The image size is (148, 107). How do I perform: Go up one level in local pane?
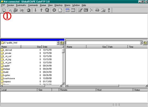[x=62, y=43]
